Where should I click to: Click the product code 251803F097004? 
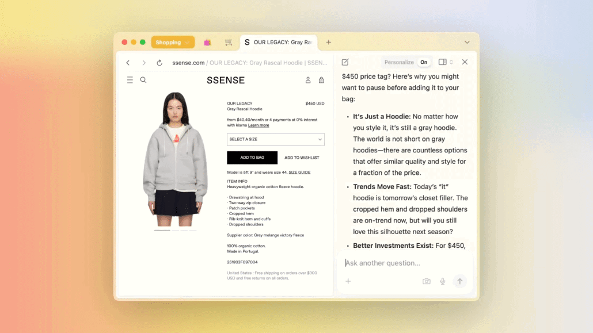coord(242,262)
